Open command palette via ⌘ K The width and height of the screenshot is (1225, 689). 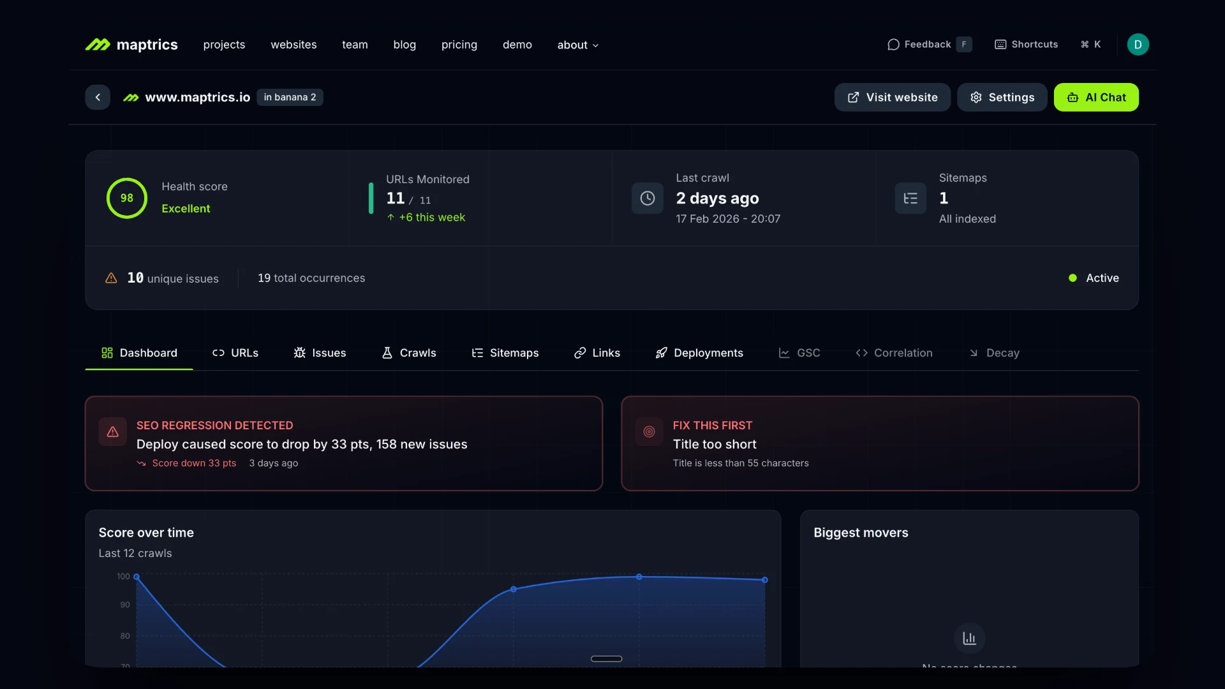click(x=1090, y=45)
